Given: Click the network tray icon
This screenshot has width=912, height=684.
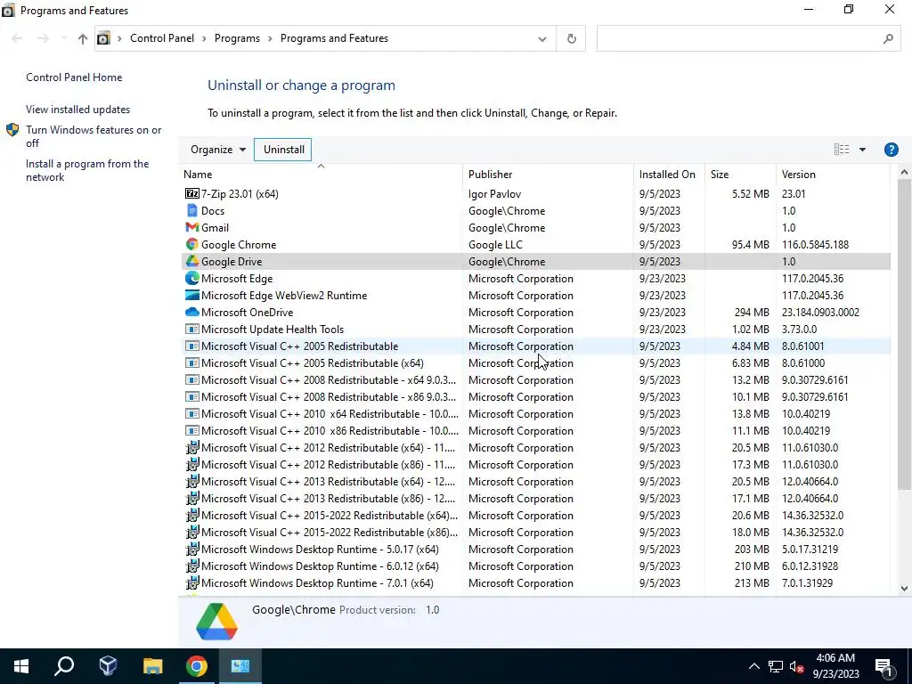Looking at the screenshot, I should [x=776, y=666].
